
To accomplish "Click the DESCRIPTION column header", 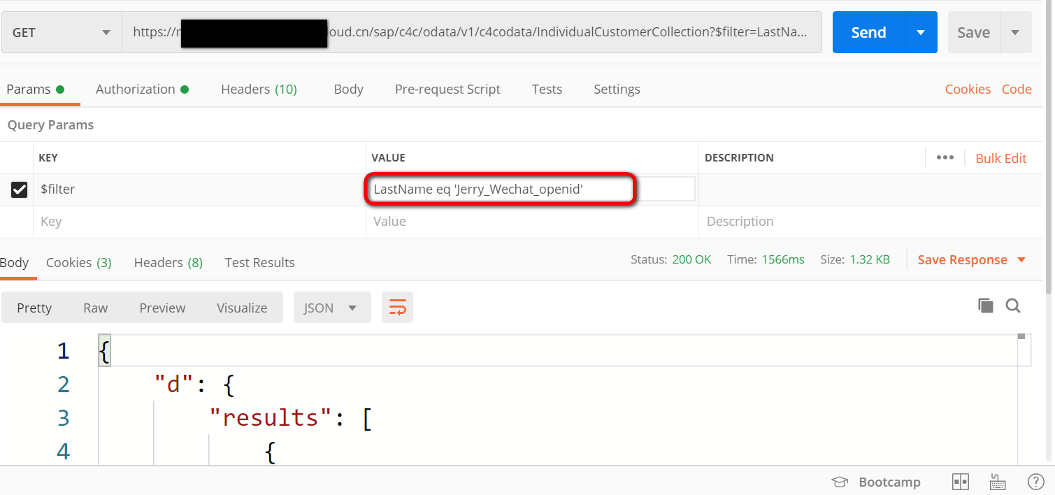I will 739,158.
